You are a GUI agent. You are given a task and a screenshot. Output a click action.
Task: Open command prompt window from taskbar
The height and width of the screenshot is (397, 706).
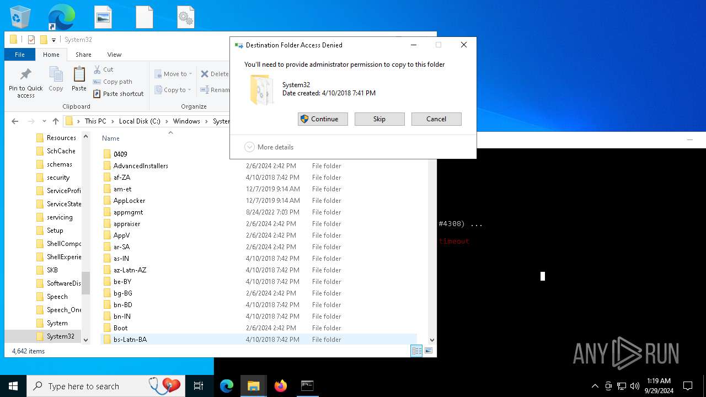click(x=307, y=386)
